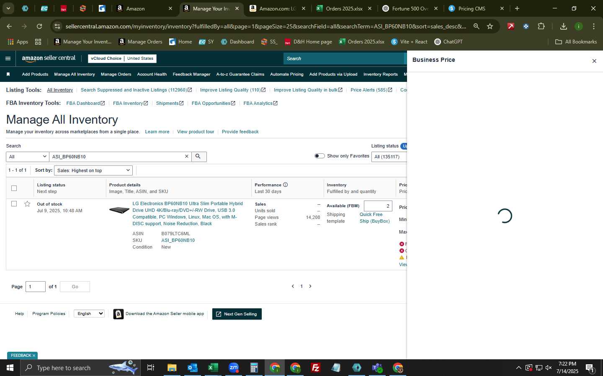This screenshot has width=603, height=376.
Task: Open Feedback Manager menu item
Action: [191, 74]
